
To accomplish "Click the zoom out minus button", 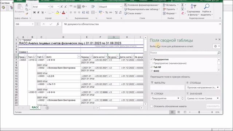I will pos(190,112).
